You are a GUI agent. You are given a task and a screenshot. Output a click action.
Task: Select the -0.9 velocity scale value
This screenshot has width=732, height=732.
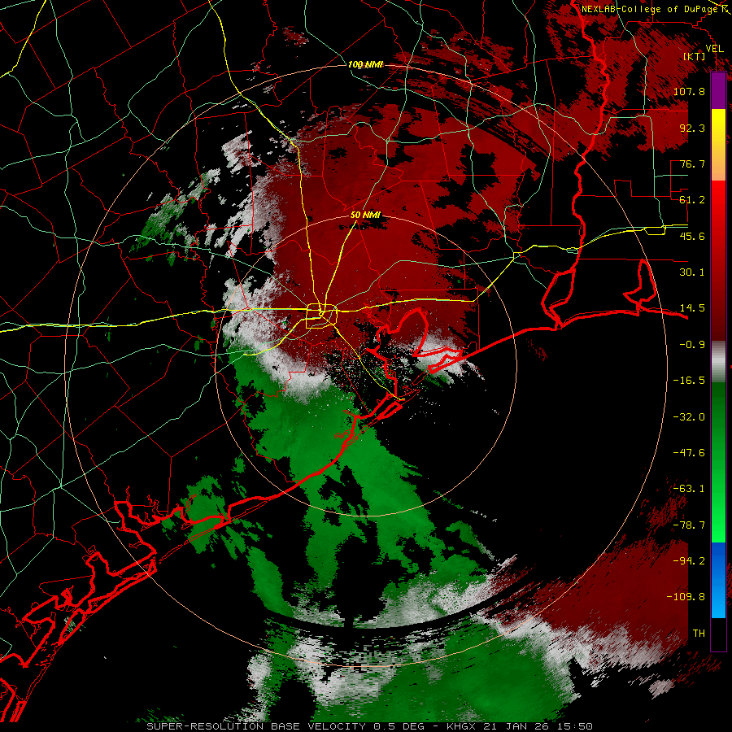(x=692, y=345)
